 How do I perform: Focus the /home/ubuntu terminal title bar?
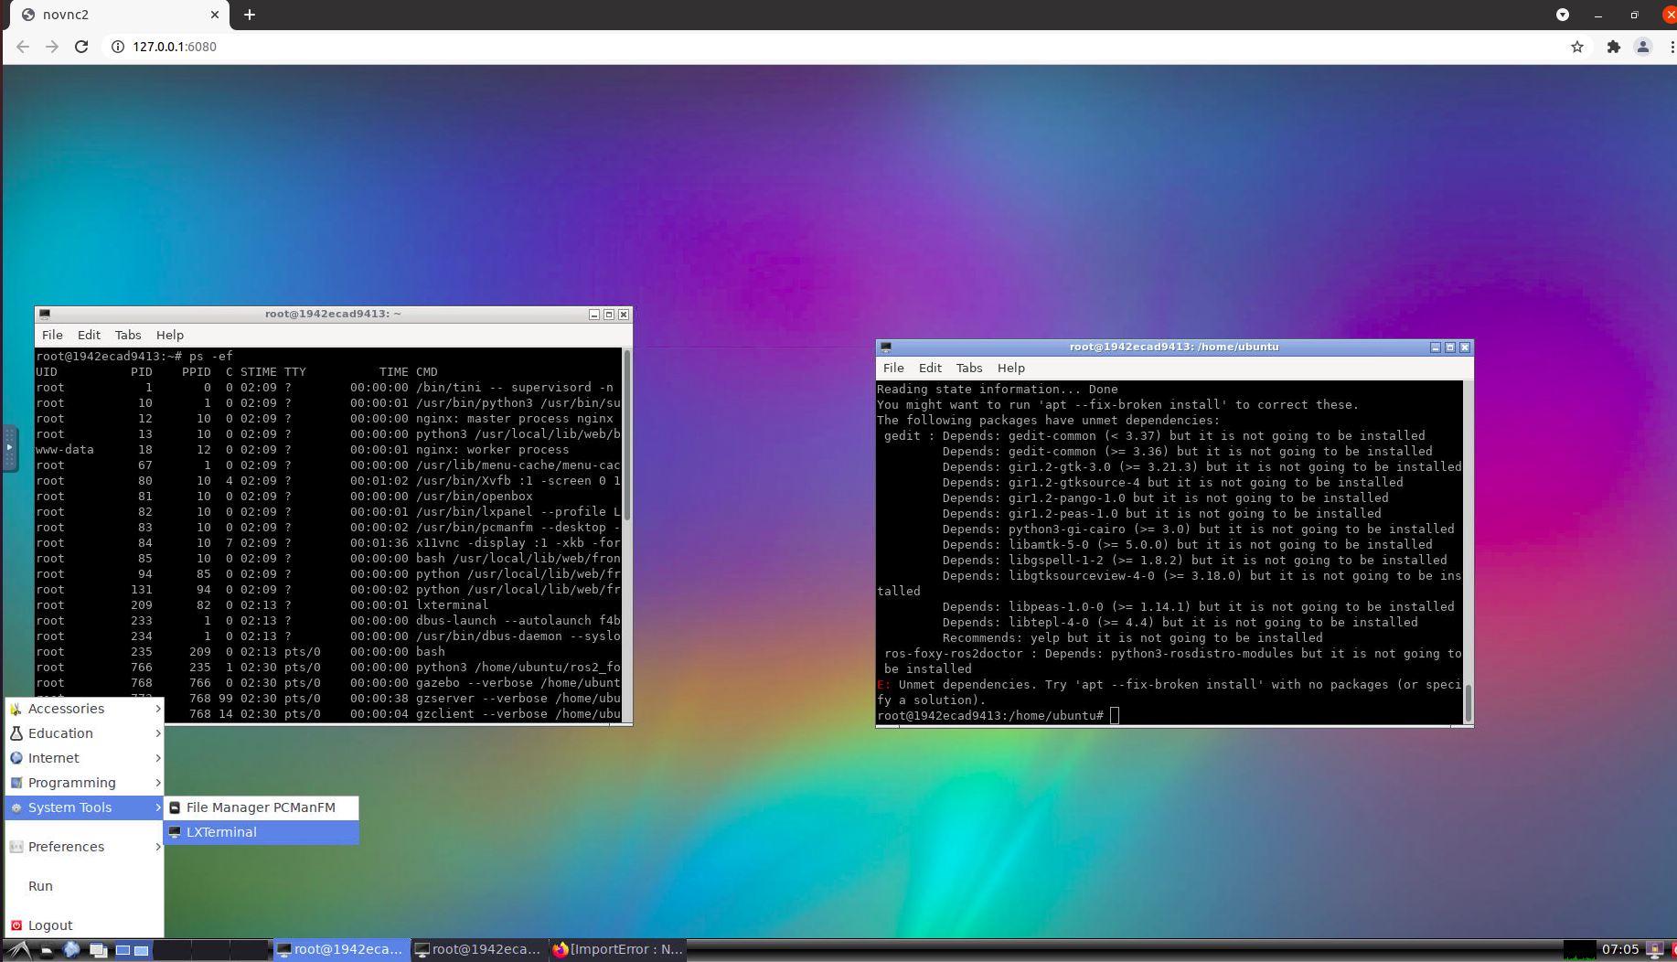1174,347
